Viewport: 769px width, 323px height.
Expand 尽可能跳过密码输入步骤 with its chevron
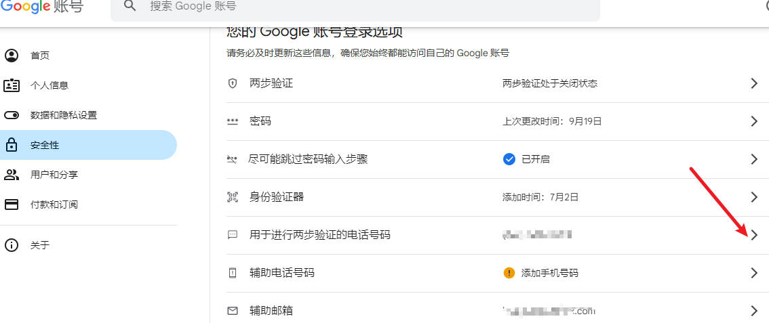pos(754,160)
